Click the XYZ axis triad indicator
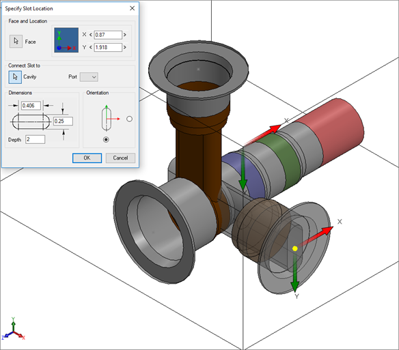This screenshot has width=399, height=350. (13, 330)
